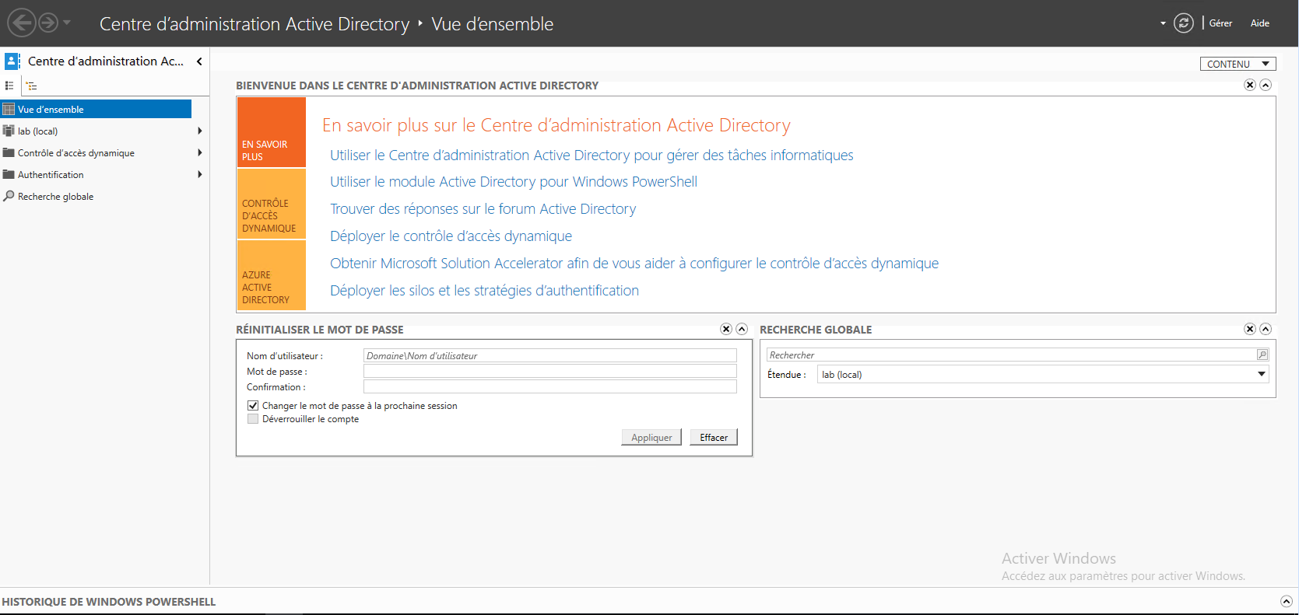Collapse the Réinitialiser le mot de passe tile
1299x615 pixels.
tap(742, 329)
